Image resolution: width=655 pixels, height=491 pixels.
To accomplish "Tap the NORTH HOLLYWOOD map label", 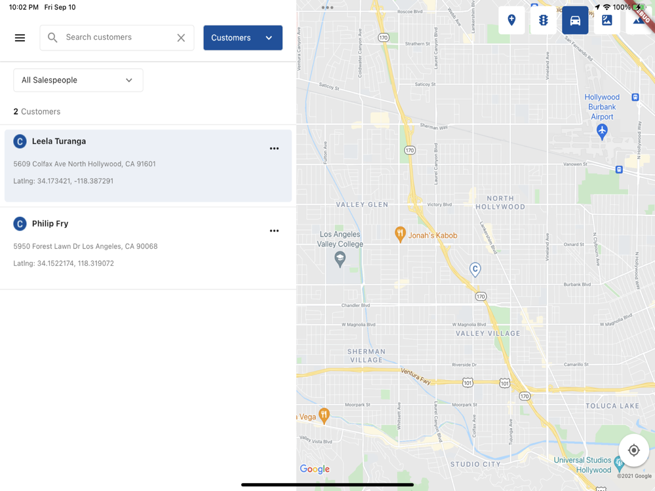I will click(x=500, y=202).
